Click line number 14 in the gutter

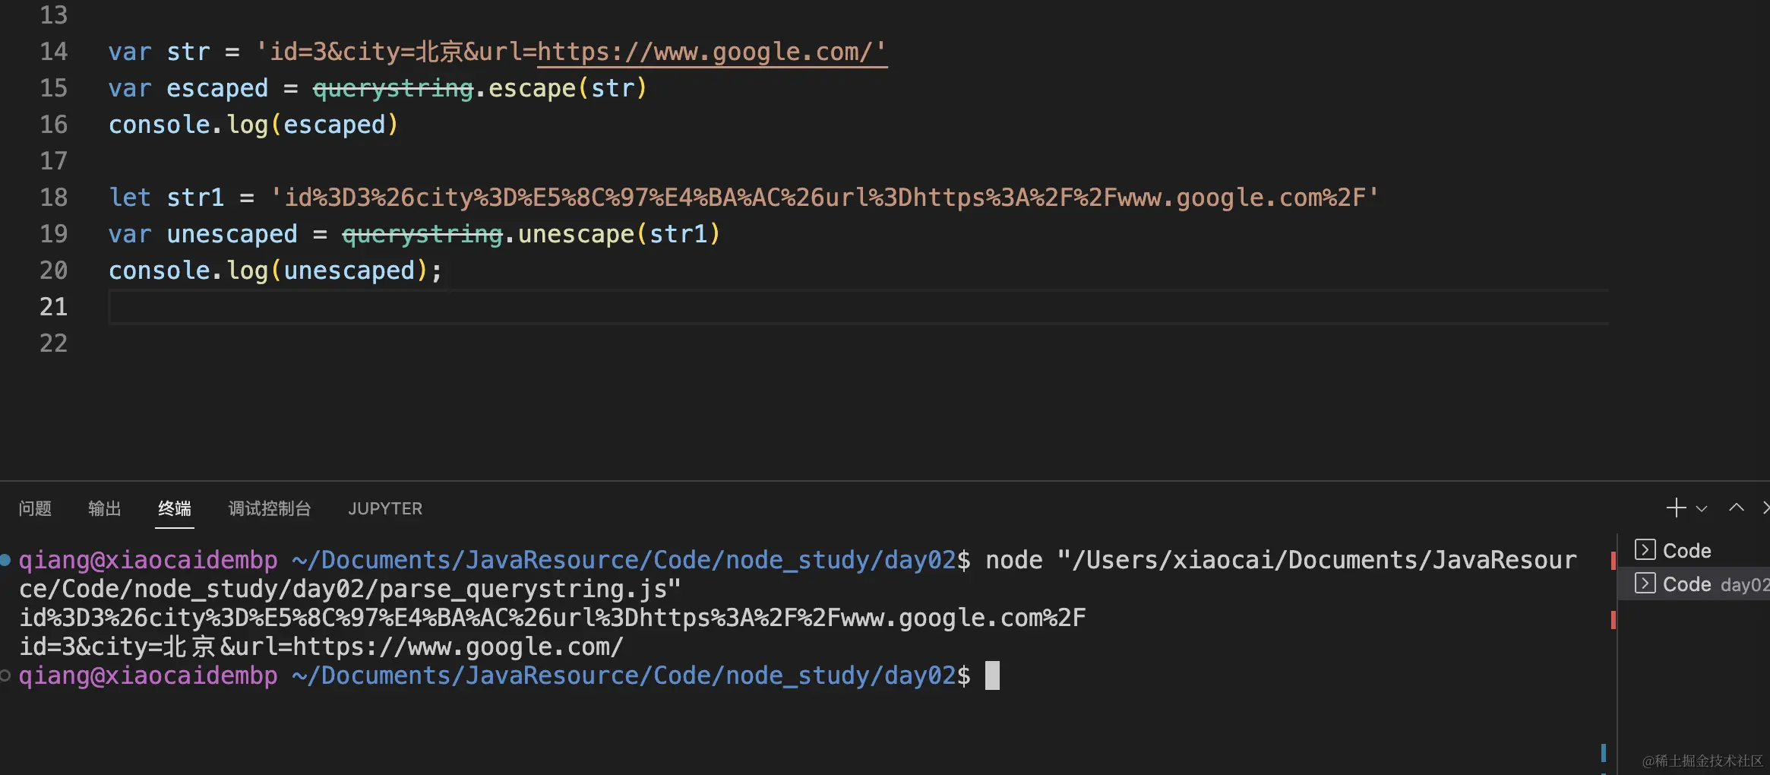[53, 52]
